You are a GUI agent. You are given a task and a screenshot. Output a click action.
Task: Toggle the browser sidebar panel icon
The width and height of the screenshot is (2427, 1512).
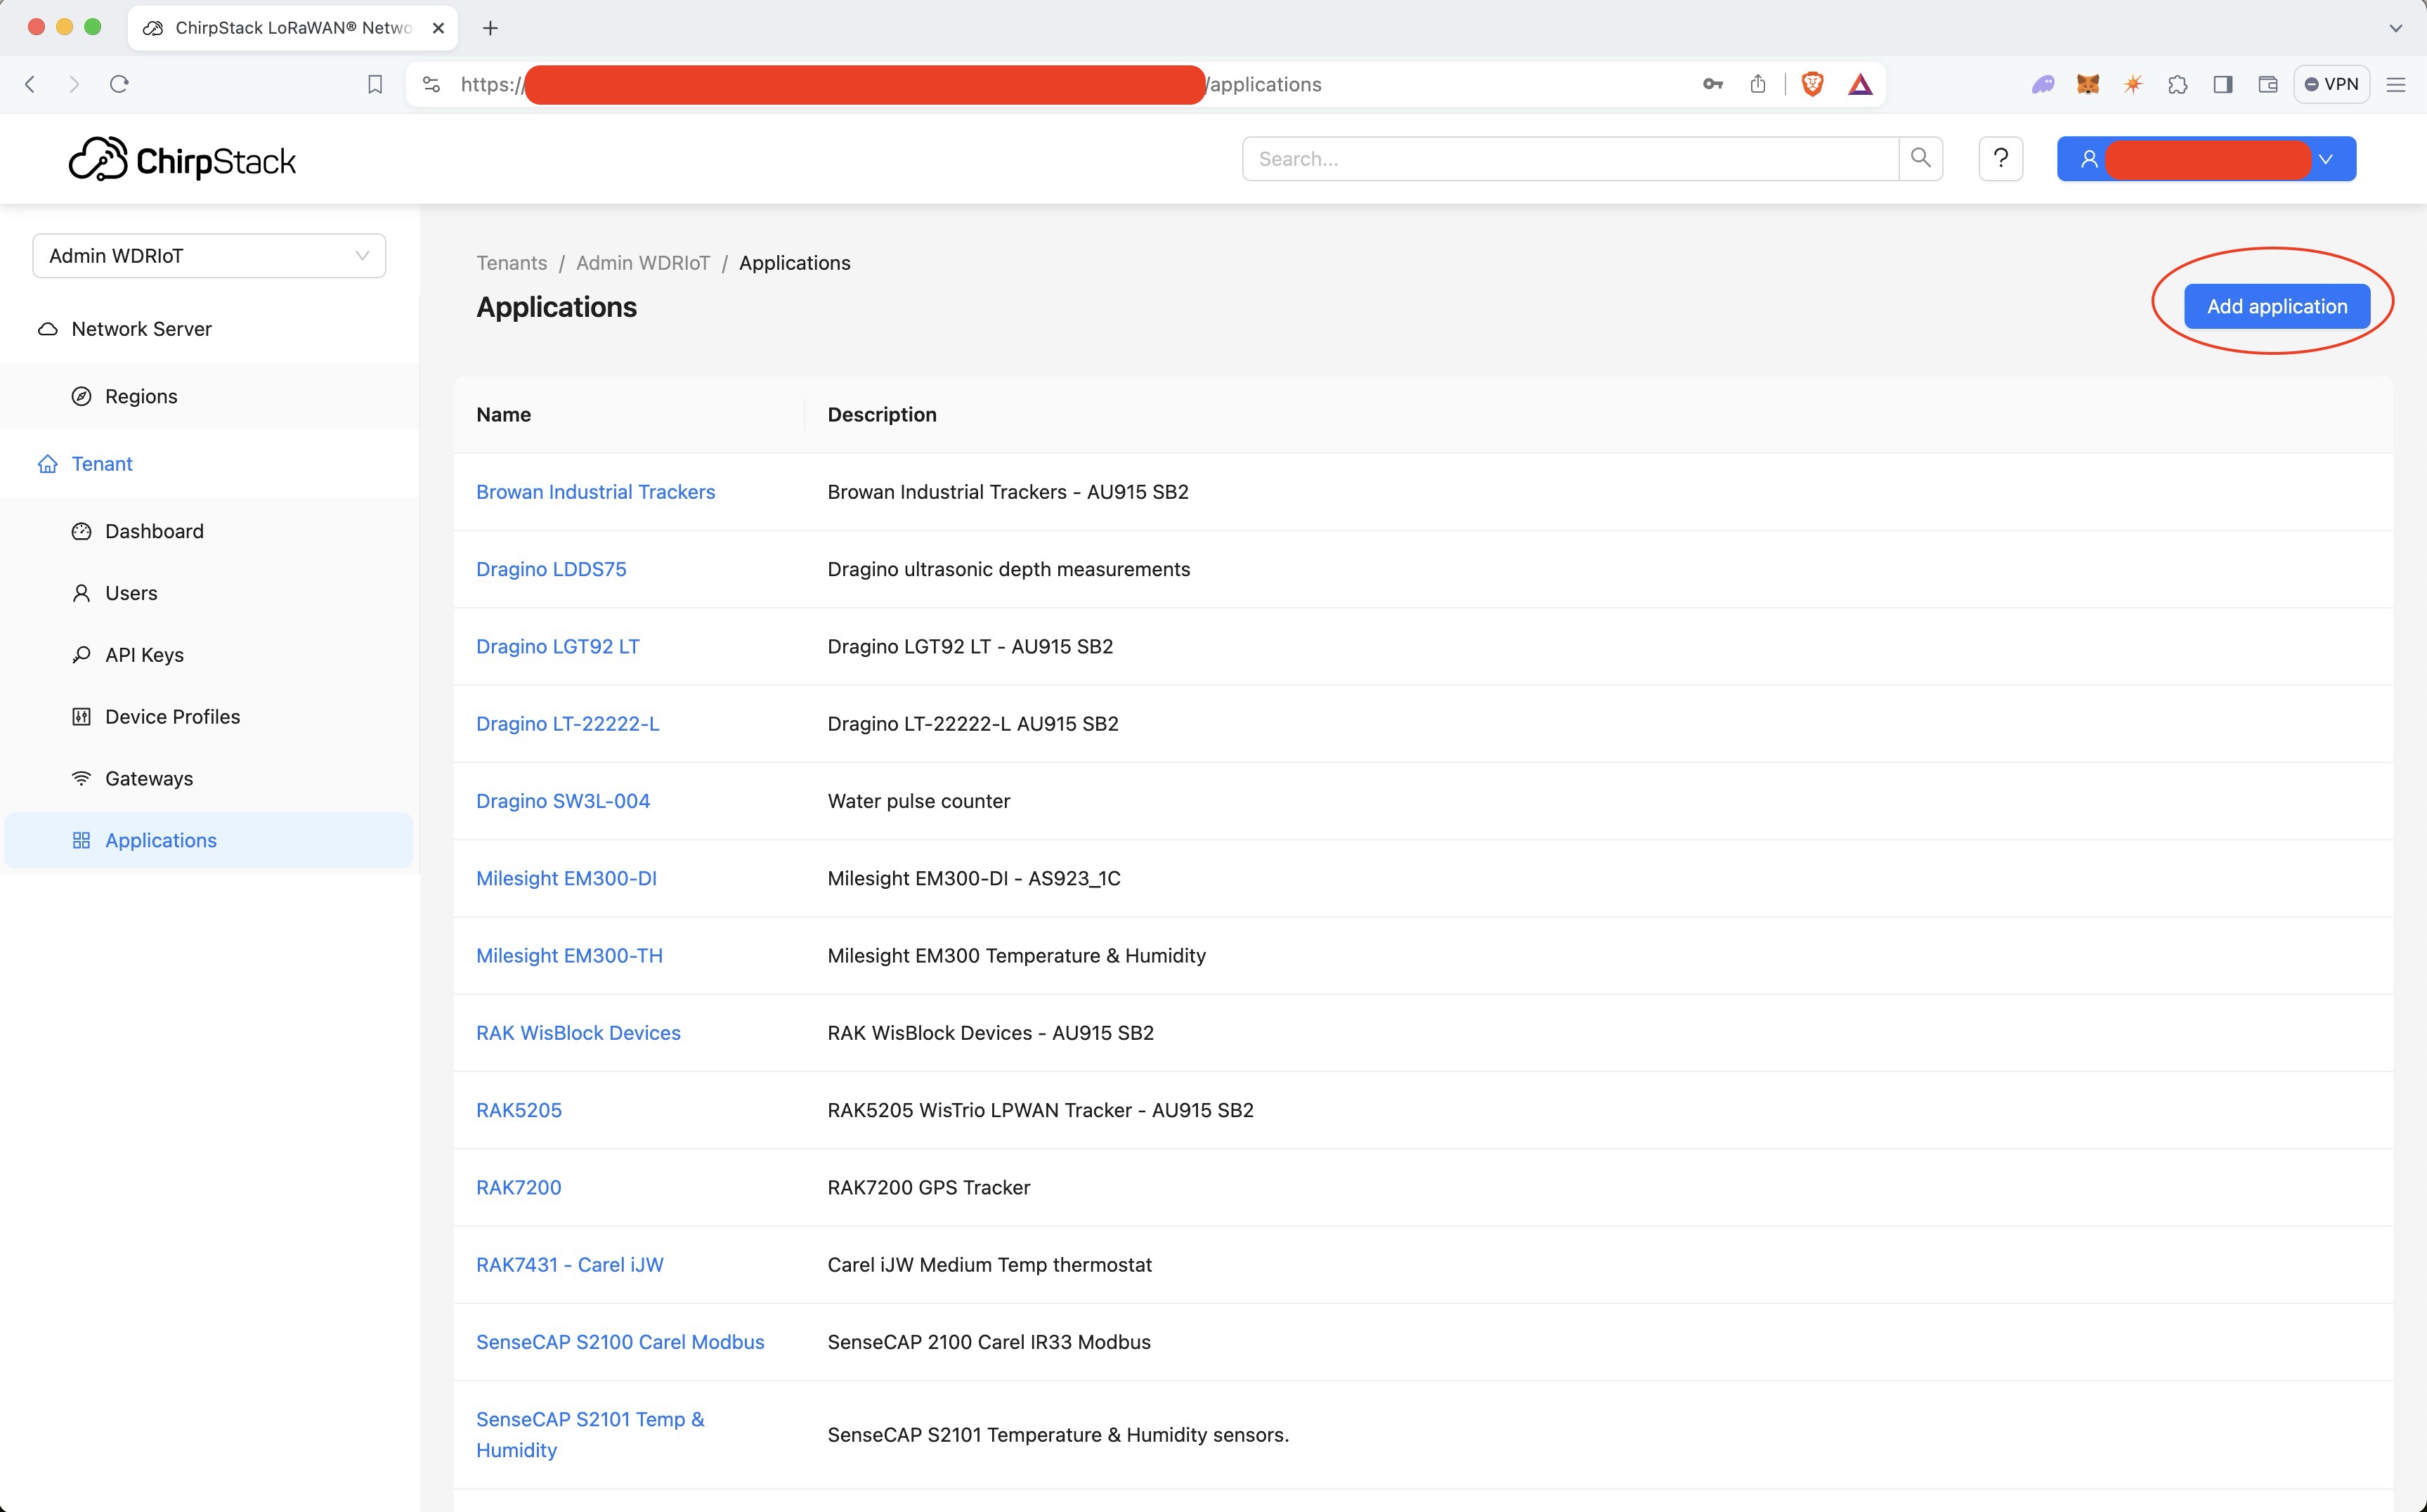point(2222,84)
